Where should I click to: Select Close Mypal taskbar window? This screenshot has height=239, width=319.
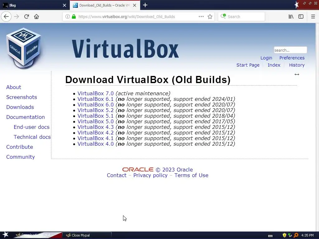click(x=87, y=235)
